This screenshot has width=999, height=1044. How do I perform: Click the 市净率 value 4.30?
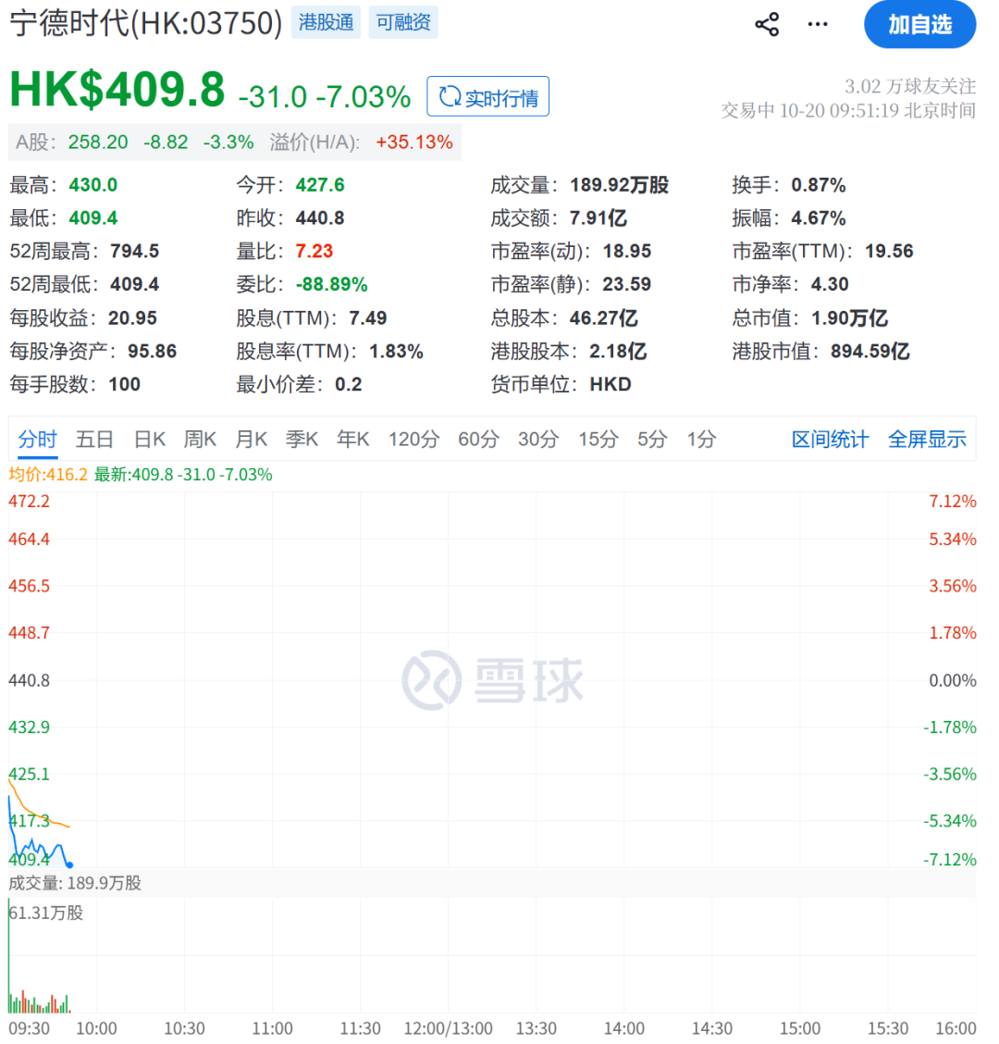click(x=830, y=285)
